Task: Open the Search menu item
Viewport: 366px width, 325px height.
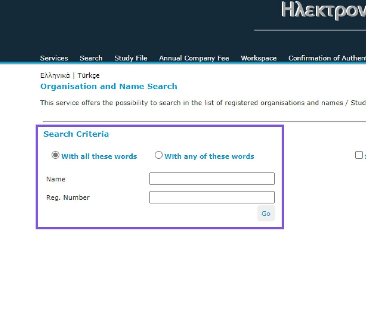Action: pyautogui.click(x=91, y=58)
